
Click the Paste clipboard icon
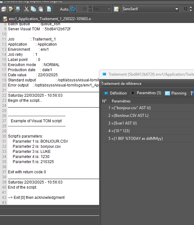41,9
